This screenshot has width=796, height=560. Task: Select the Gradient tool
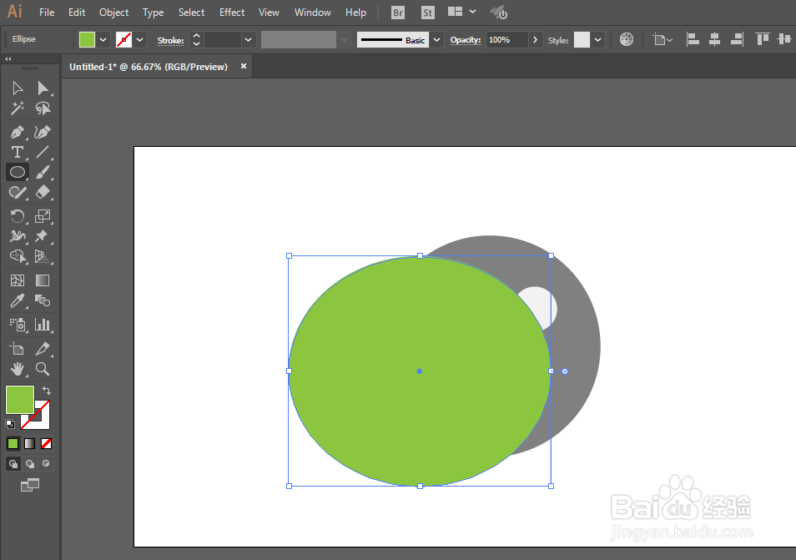click(43, 280)
